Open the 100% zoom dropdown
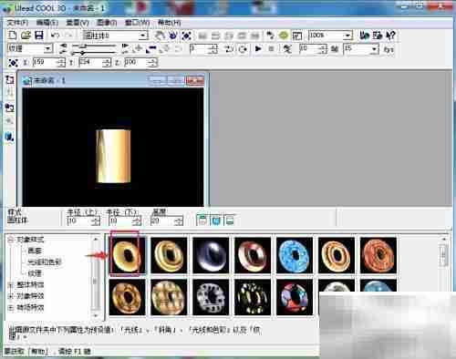The image size is (456, 359). (347, 36)
